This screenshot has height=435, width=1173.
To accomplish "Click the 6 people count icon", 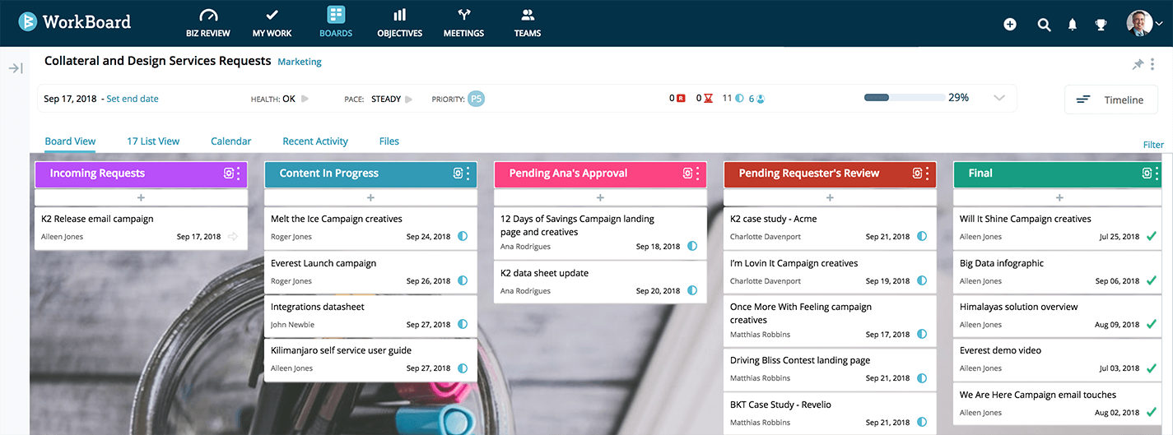I will (x=761, y=99).
